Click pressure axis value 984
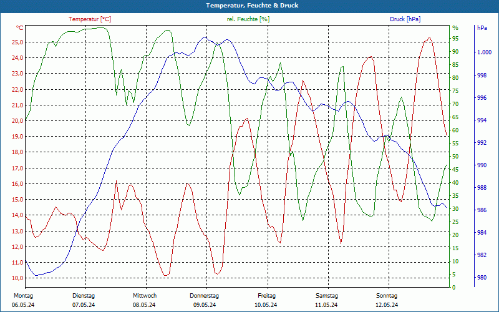 (x=482, y=233)
